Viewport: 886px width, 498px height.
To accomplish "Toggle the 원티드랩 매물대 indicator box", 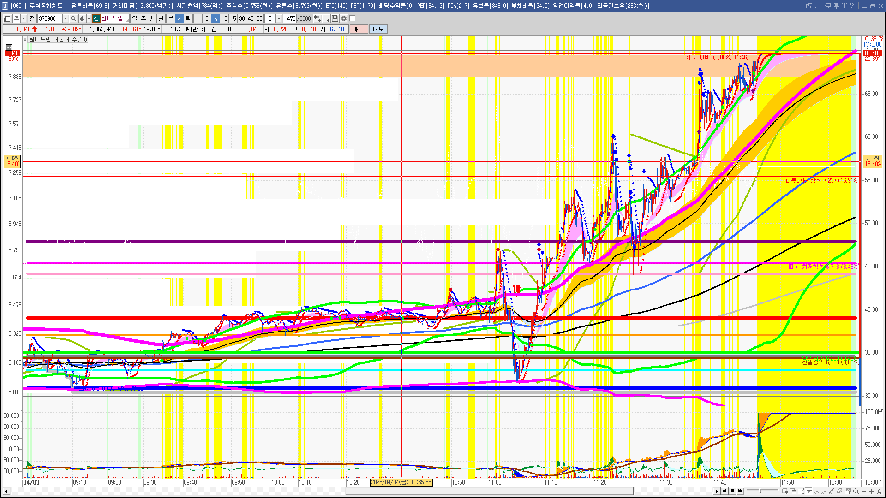I will click(x=25, y=40).
